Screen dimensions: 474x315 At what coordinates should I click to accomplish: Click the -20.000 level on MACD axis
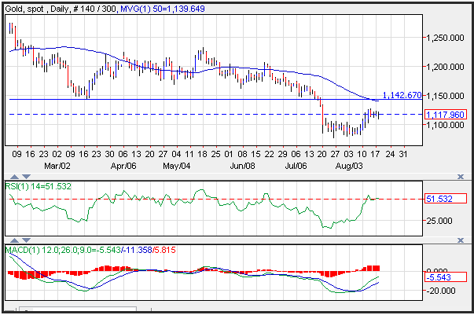439,290
